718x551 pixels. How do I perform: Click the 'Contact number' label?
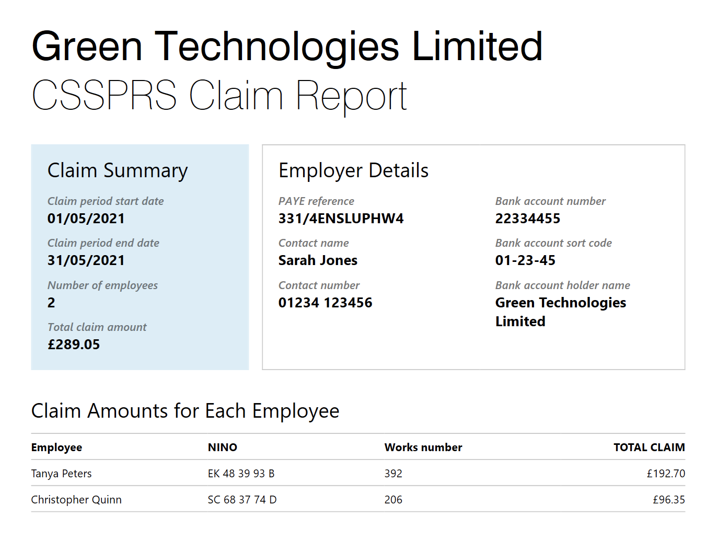(319, 285)
